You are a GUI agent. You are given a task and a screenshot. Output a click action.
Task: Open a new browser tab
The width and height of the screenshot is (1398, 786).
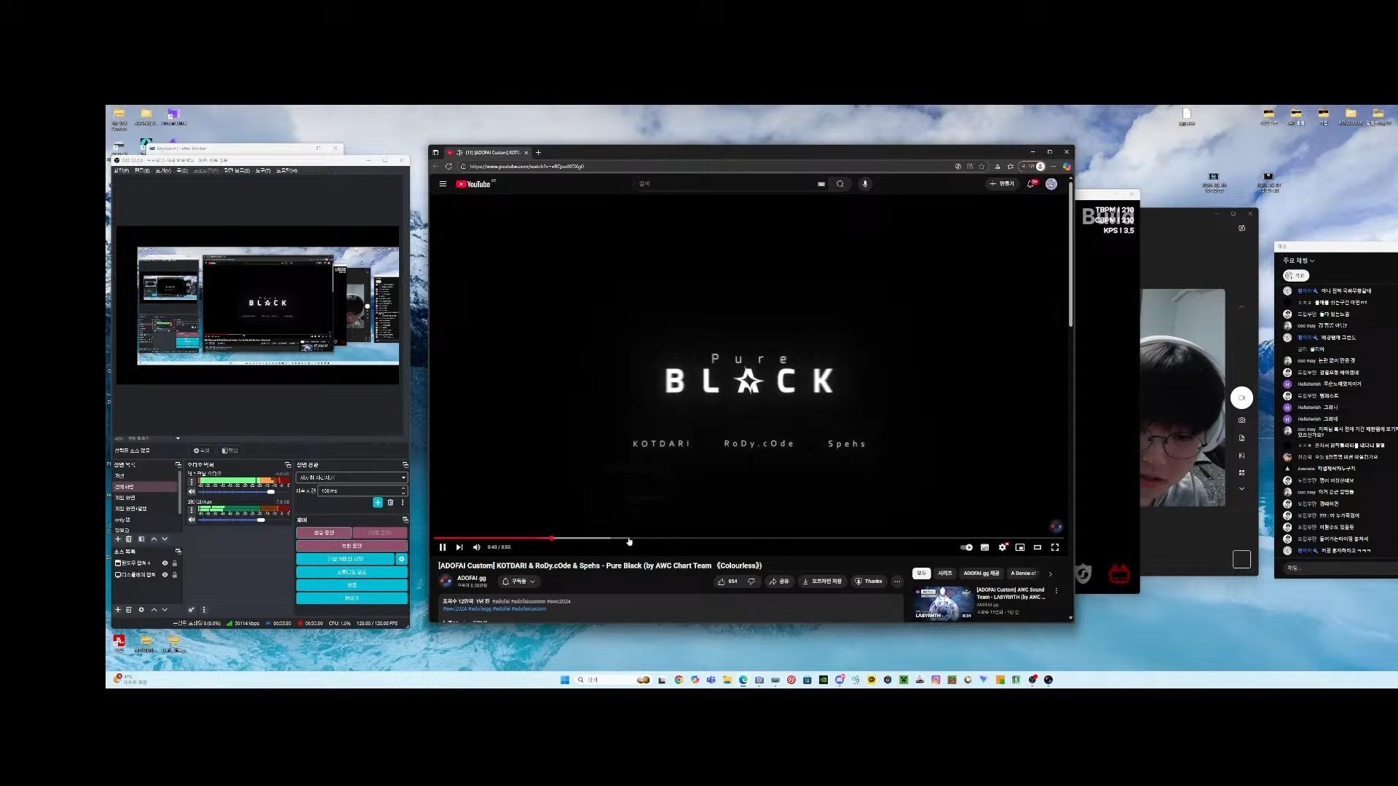pos(538,153)
